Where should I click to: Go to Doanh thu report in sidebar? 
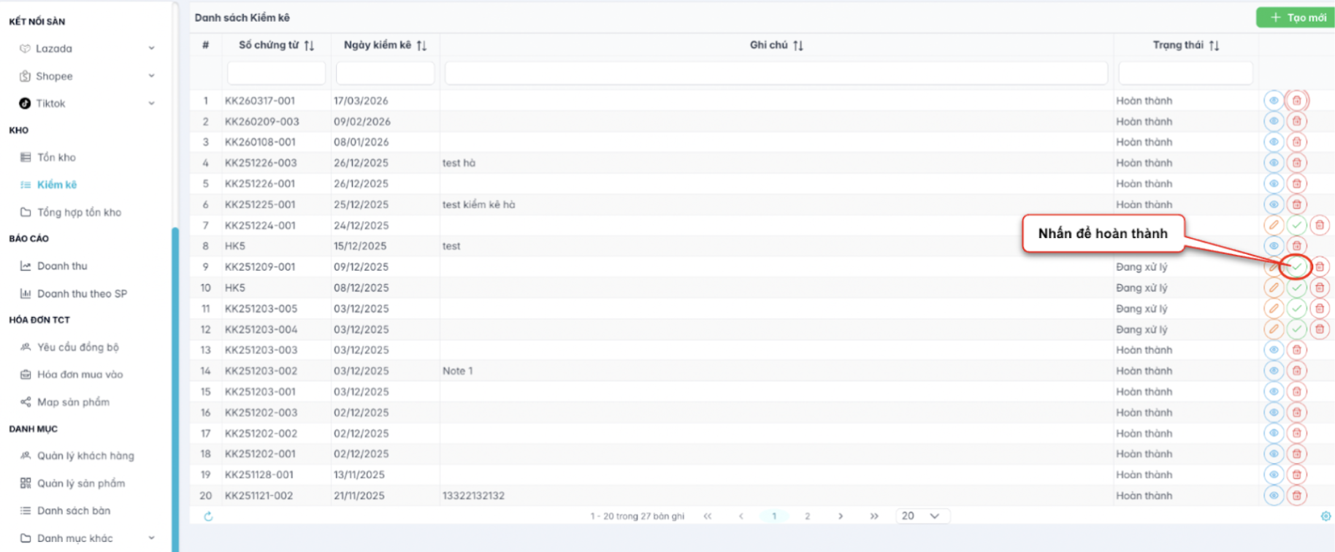click(62, 266)
